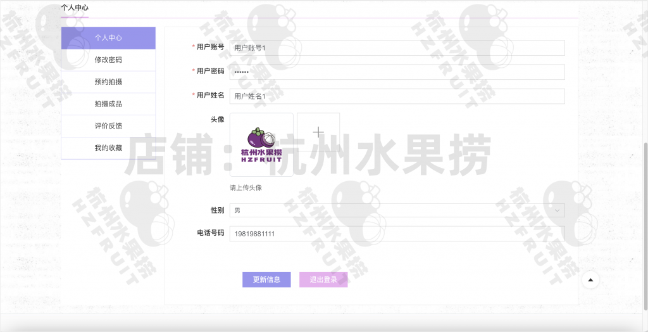Click the 性别 field label
The height and width of the screenshot is (332, 648).
218,210
